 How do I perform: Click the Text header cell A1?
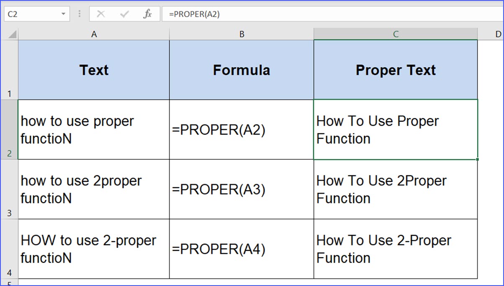pos(94,70)
